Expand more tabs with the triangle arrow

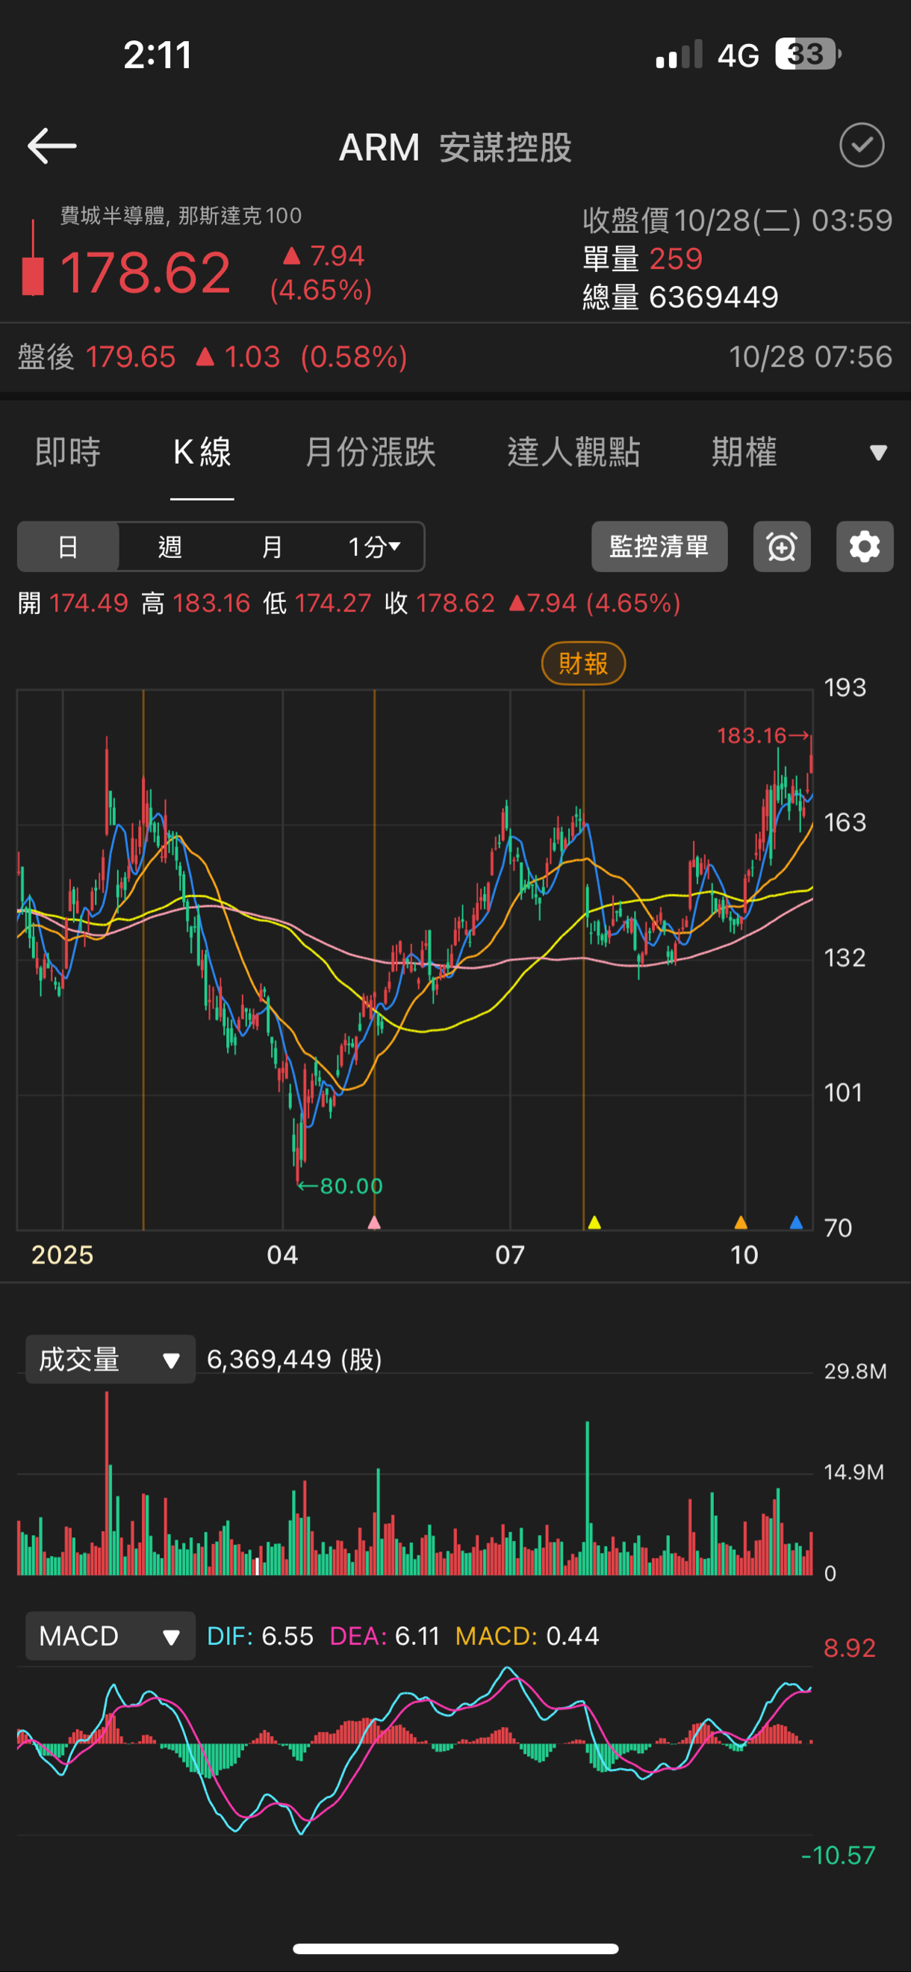pyautogui.click(x=878, y=453)
